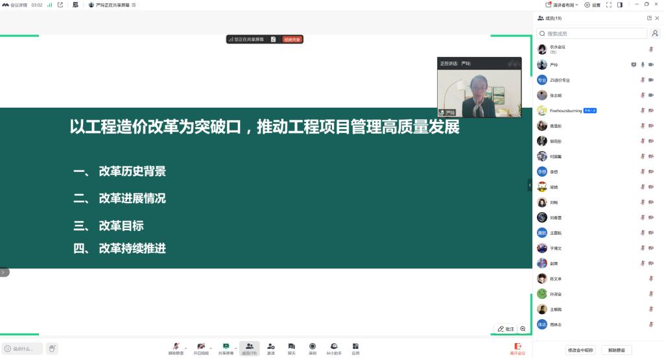Toggle camera with 开启视频 button
The image size is (664, 358).
pos(201,348)
